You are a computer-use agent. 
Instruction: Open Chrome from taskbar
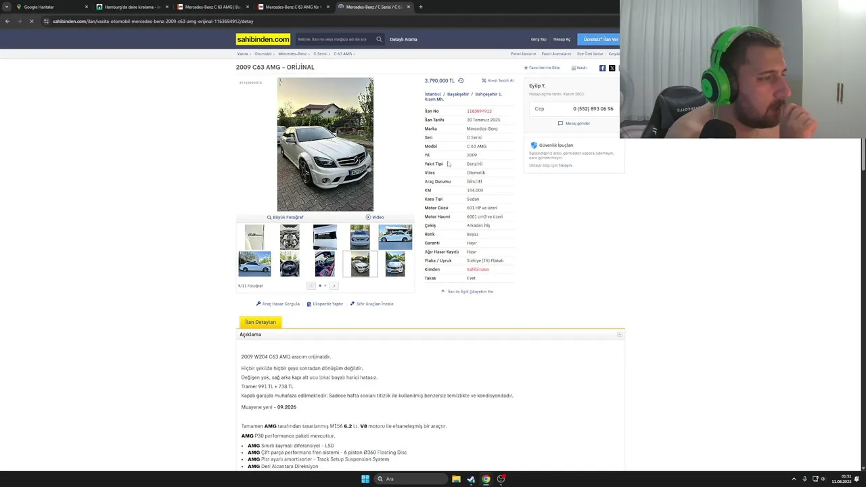point(486,479)
